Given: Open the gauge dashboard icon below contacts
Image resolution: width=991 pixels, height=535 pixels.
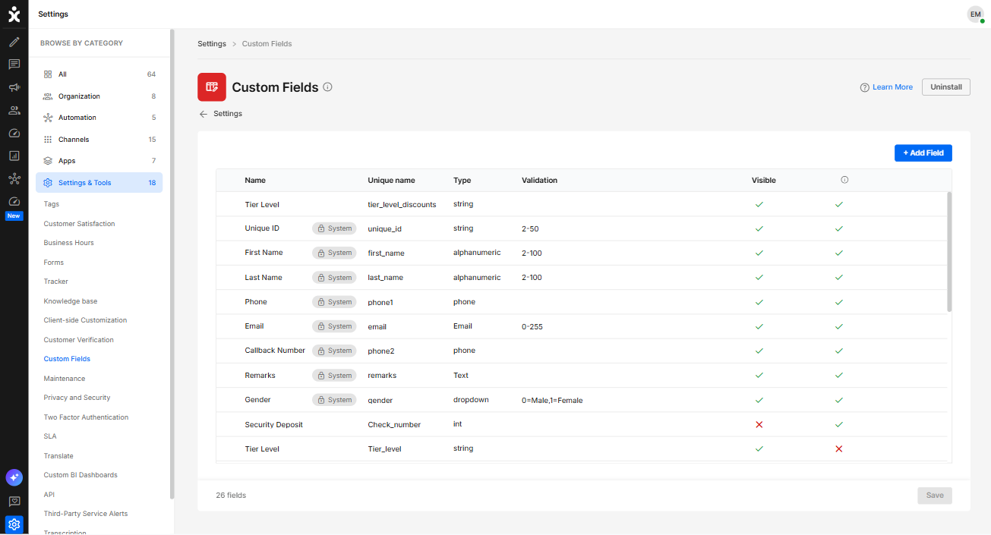Looking at the screenshot, I should tap(14, 134).
